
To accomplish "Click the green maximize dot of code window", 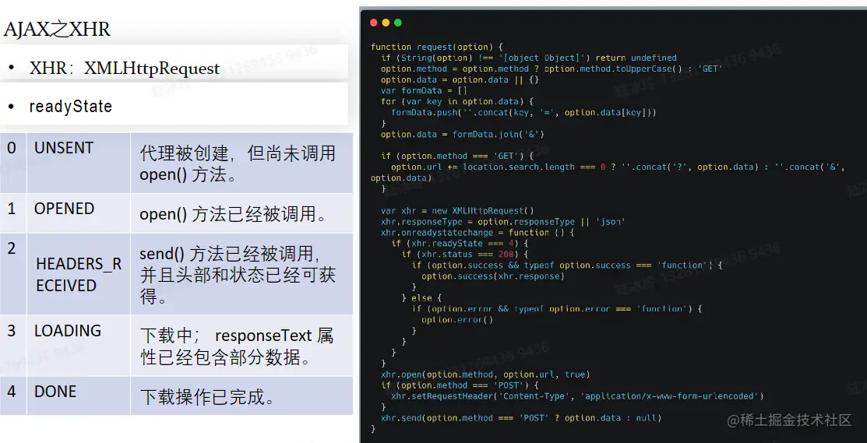I will coord(397,23).
